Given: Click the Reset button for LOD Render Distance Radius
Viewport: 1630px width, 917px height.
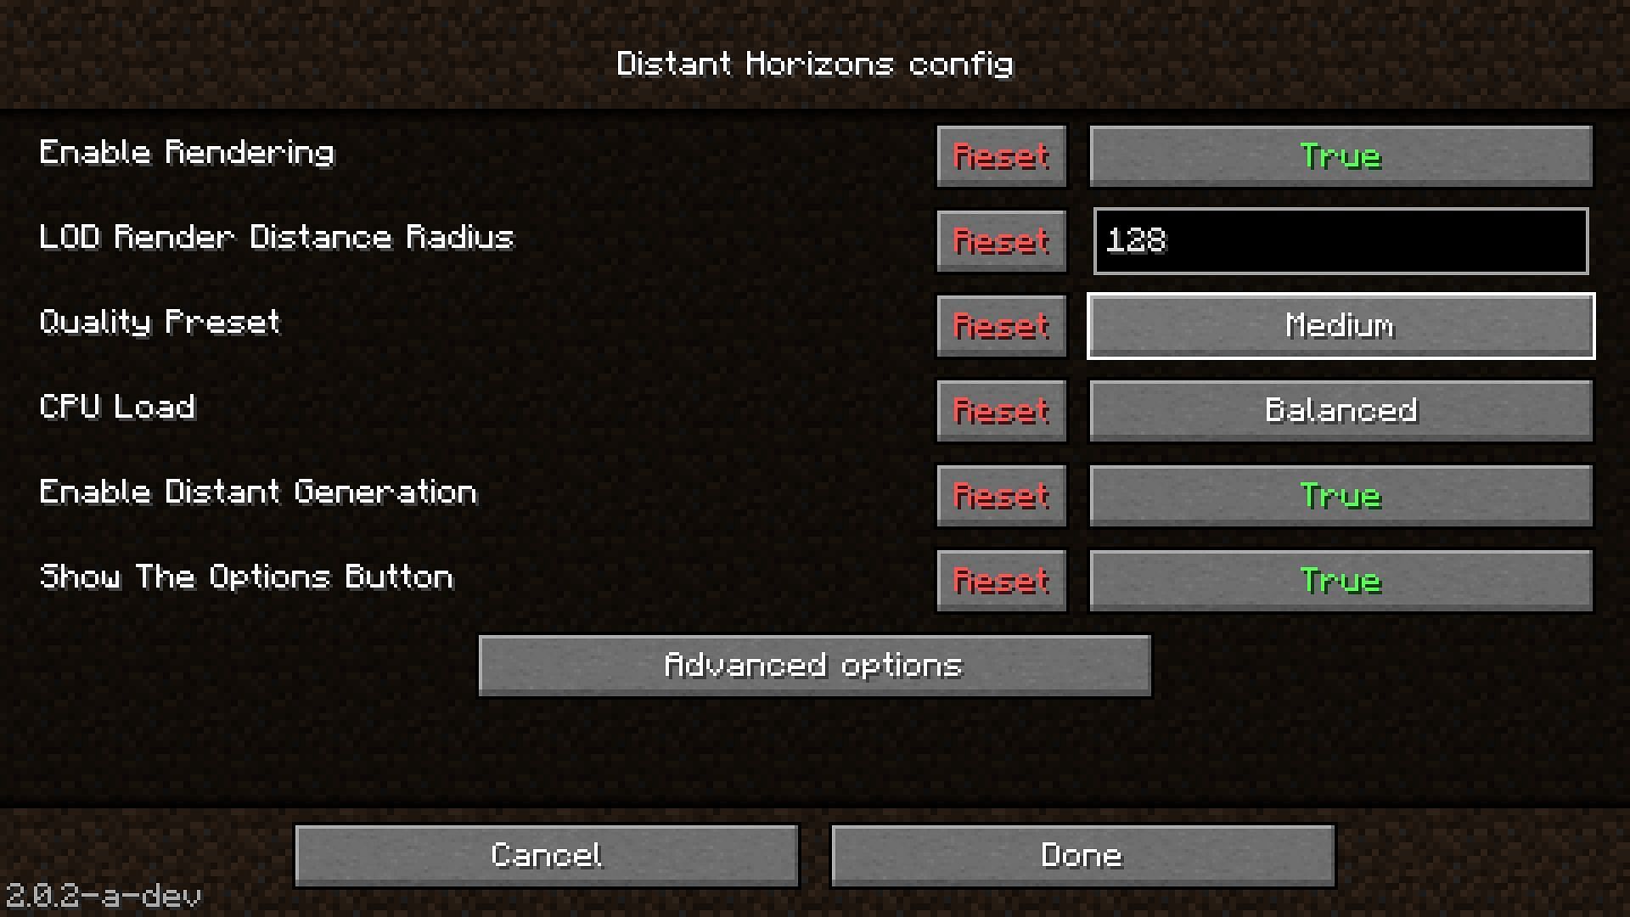Looking at the screenshot, I should 1002,239.
